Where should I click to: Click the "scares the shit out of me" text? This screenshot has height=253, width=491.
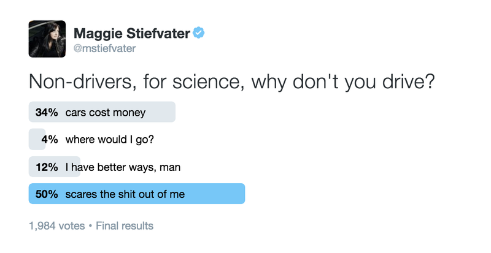click(125, 194)
